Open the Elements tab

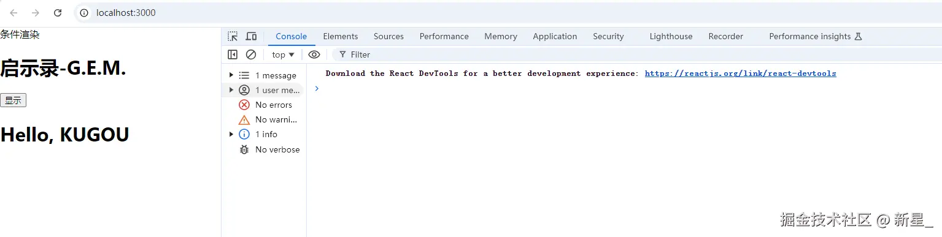coord(341,36)
